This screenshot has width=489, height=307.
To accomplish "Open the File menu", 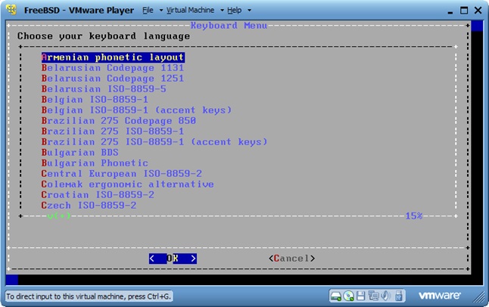I will 151,11.
